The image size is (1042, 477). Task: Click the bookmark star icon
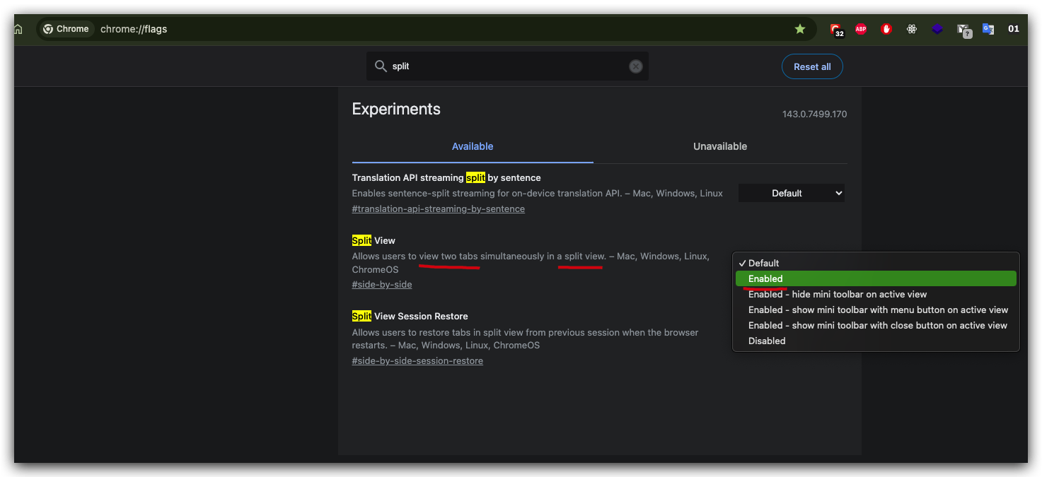(800, 29)
